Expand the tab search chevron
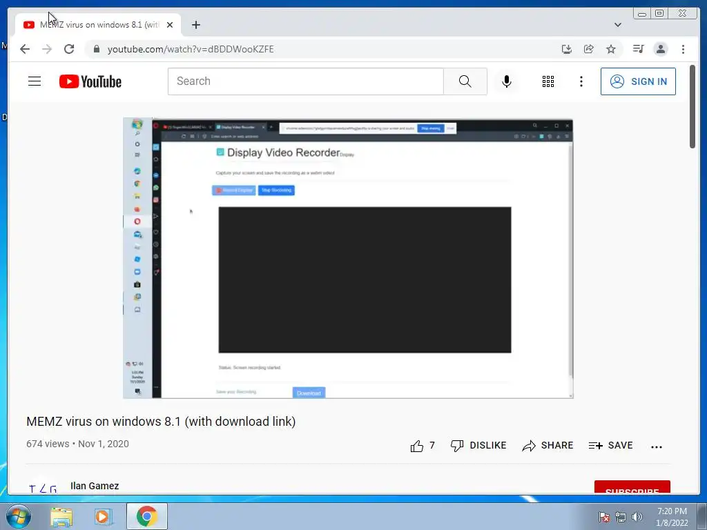 (618, 25)
